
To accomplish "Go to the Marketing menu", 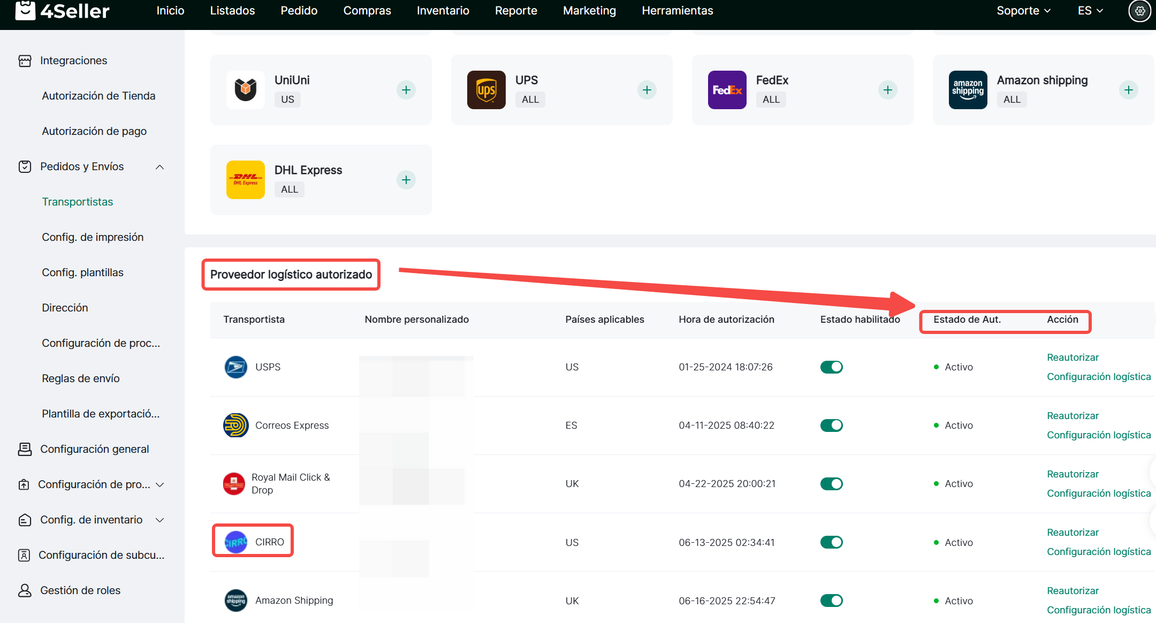I will 589,11.
